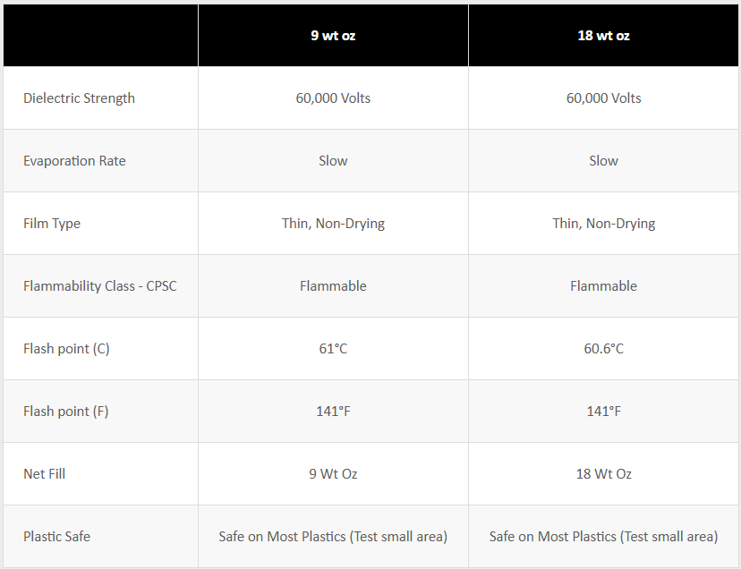This screenshot has width=741, height=569.
Task: Click the Flash point (C) label
Action: 66,349
